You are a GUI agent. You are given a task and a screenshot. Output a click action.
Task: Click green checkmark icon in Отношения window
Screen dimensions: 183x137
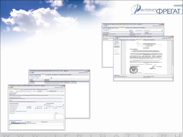click(103, 26)
